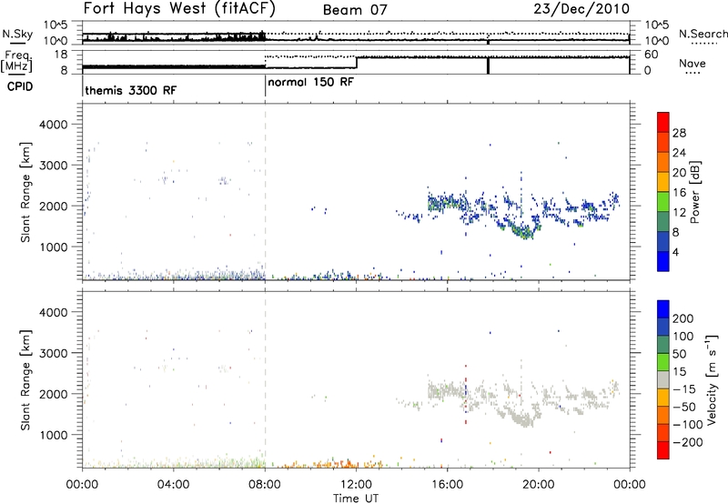
Task: Click the gray -15 to 15 velocity swatch
Action: click(x=663, y=379)
